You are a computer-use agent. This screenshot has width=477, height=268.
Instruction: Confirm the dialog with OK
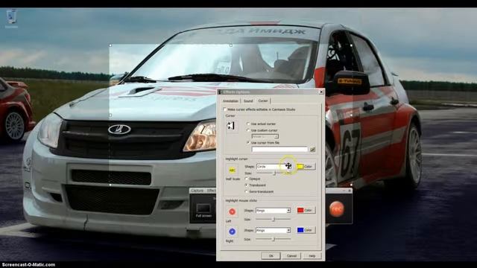pos(271,256)
